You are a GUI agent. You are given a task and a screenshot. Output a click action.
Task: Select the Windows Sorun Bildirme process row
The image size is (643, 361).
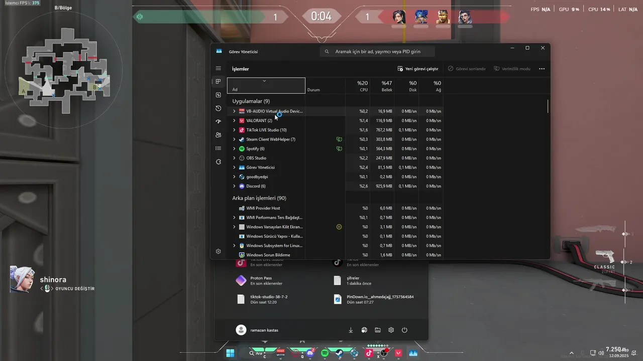335,255
